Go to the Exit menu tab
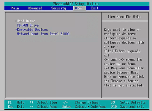This screenshot has width=152, height=111. pyautogui.click(x=95, y=8)
